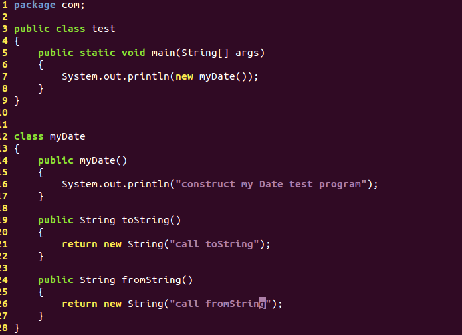462x335 pixels.
Task: Click System.out.println on line 16
Action: coord(115,184)
